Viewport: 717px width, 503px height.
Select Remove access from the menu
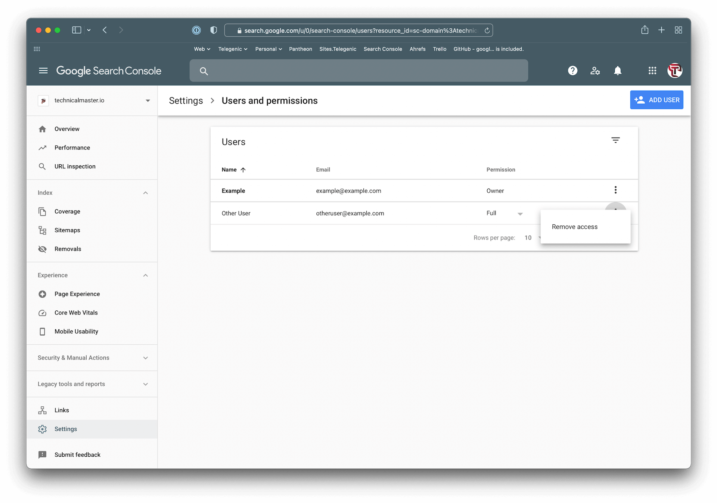point(574,227)
